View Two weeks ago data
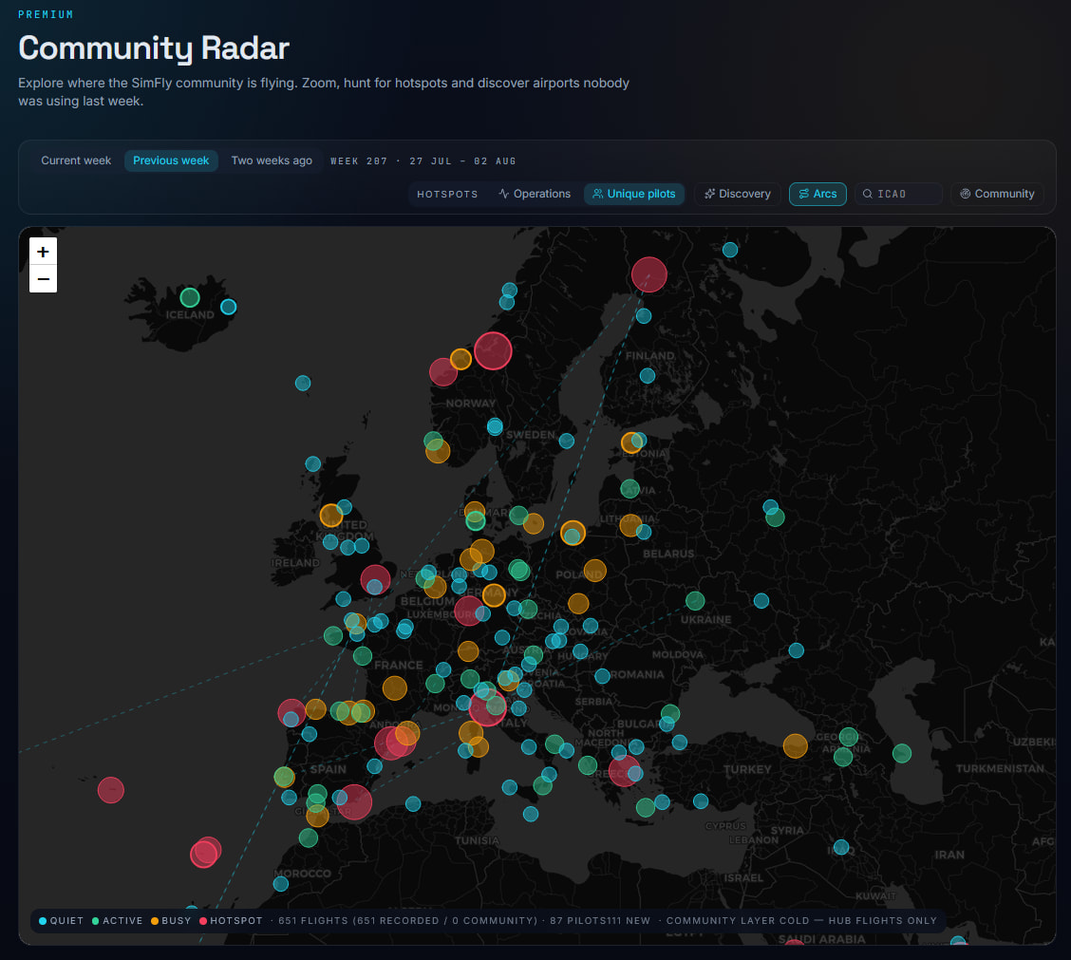The width and height of the screenshot is (1071, 960). point(272,160)
